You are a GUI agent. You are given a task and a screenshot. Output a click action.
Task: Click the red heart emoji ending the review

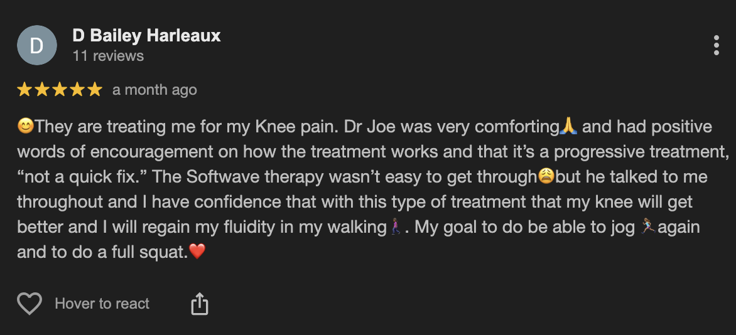click(x=197, y=252)
